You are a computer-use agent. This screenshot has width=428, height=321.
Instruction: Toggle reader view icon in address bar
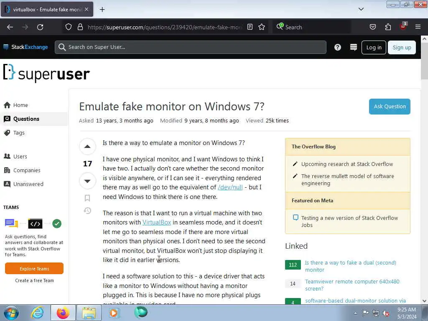[x=250, y=27]
